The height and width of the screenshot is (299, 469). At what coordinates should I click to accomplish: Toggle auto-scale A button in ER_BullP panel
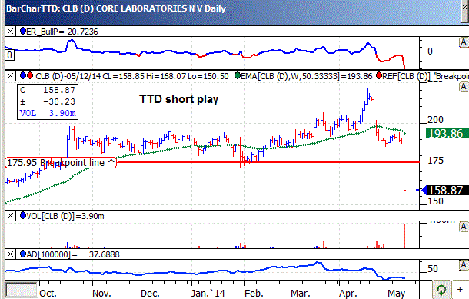click(464, 42)
